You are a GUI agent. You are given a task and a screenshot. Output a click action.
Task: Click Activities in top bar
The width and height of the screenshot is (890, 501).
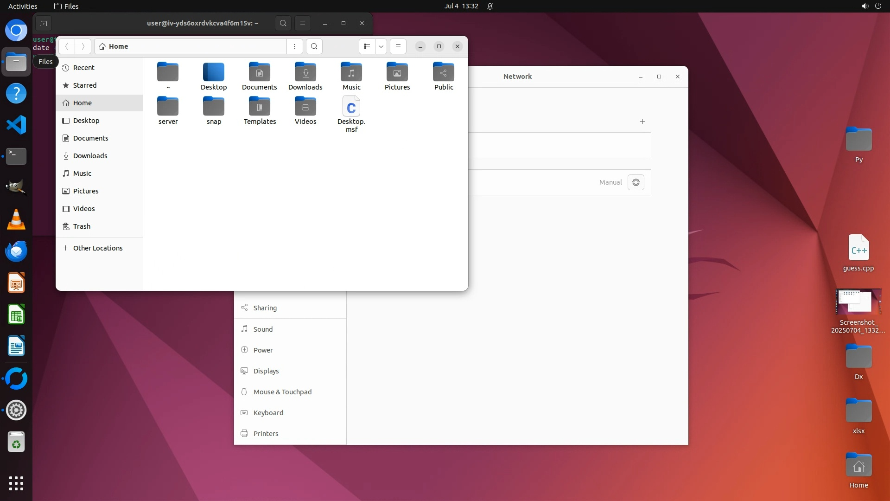tap(23, 6)
